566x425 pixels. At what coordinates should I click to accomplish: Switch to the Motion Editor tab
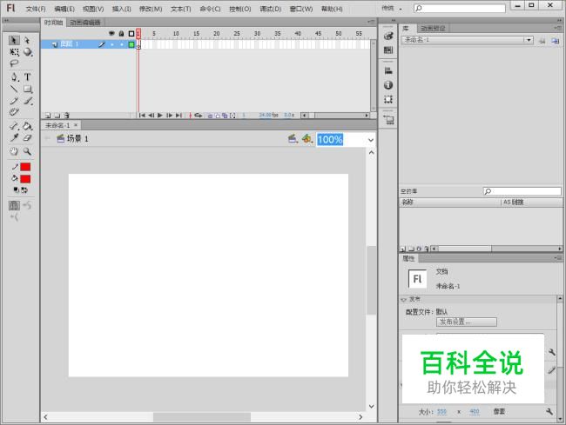coord(84,23)
